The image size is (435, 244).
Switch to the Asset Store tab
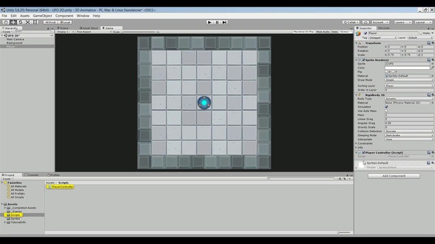(x=89, y=28)
